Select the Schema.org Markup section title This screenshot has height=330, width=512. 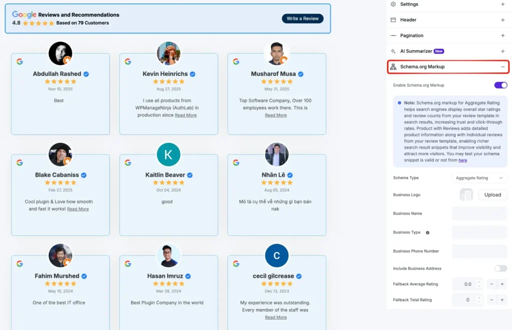point(422,66)
